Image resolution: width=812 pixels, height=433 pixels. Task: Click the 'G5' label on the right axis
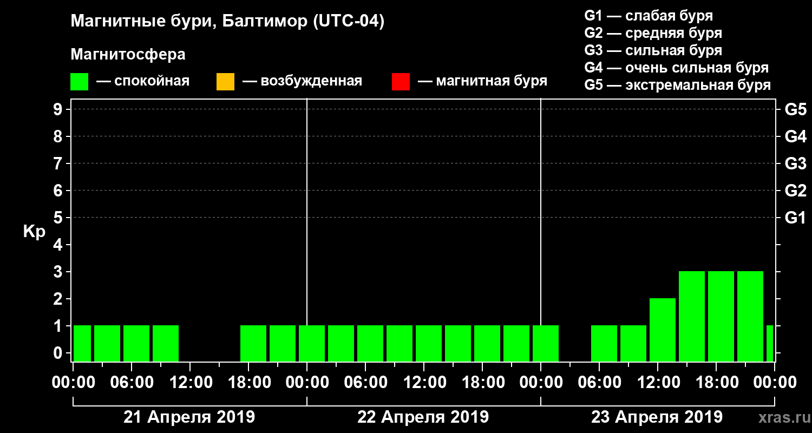pyautogui.click(x=796, y=110)
